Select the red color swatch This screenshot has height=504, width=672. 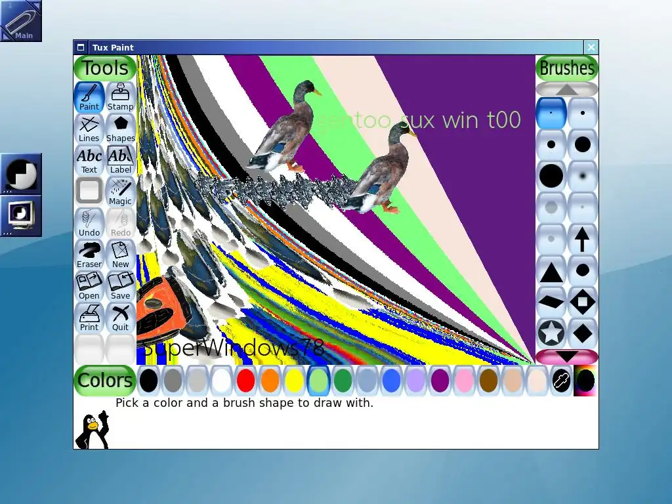[x=245, y=380]
